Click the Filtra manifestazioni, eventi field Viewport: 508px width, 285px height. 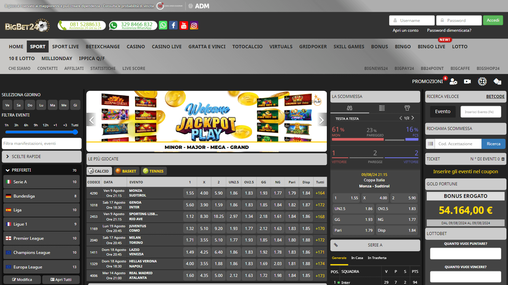pyautogui.click(x=42, y=144)
